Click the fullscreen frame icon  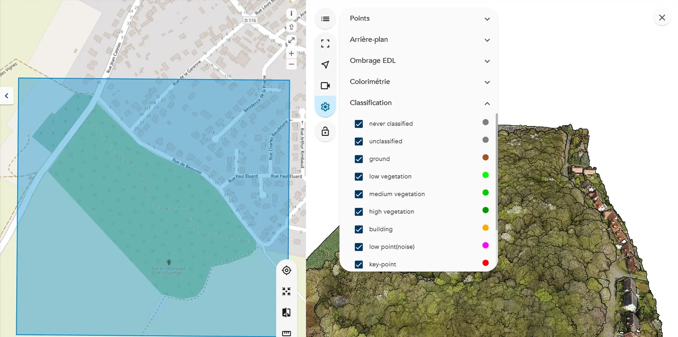pos(325,43)
